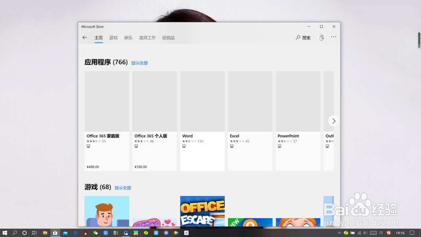Open Task View on taskbar
The height and width of the screenshot is (237, 421).
coord(35,233)
